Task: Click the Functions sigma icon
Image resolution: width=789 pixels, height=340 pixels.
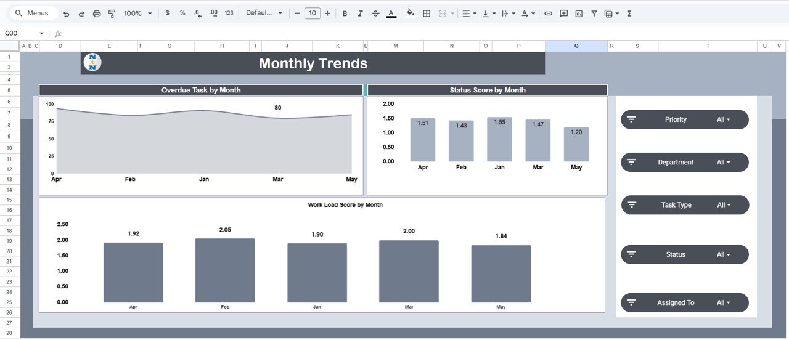Action: point(629,14)
